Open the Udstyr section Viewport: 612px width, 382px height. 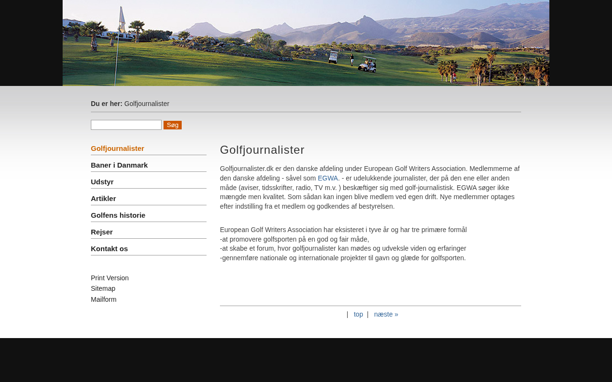102,181
